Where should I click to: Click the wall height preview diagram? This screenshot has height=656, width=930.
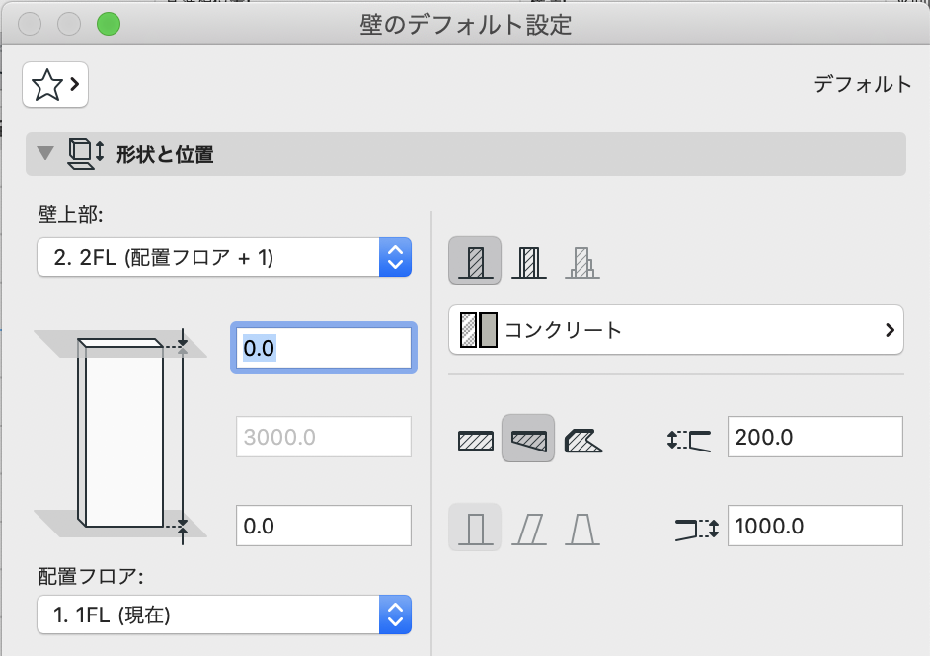click(120, 435)
